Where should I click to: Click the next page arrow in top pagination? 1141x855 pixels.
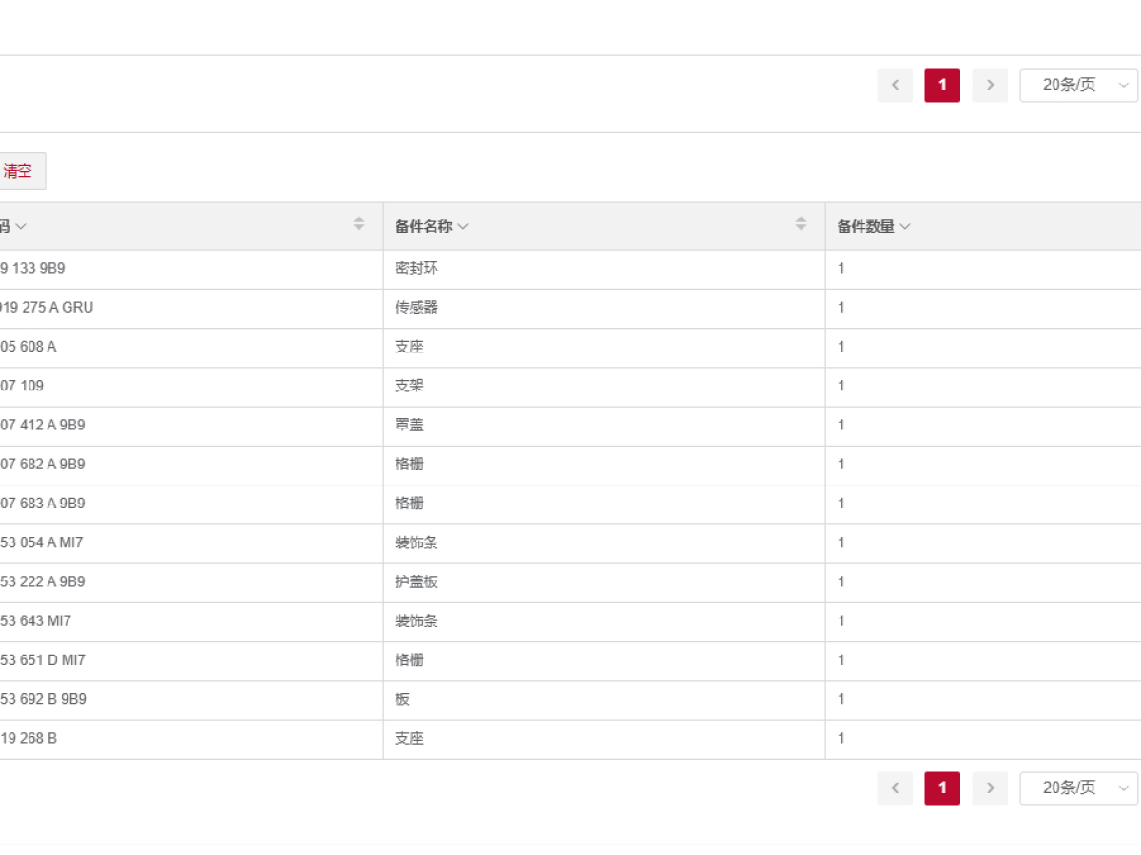(x=990, y=85)
